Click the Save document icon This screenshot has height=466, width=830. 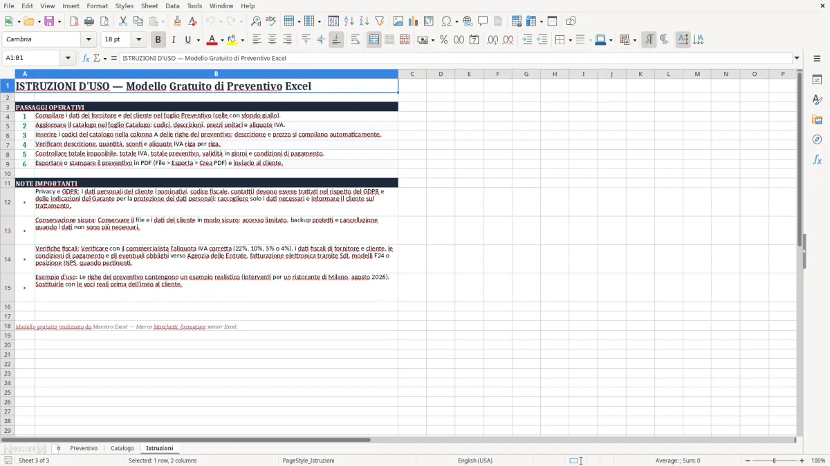(49, 21)
